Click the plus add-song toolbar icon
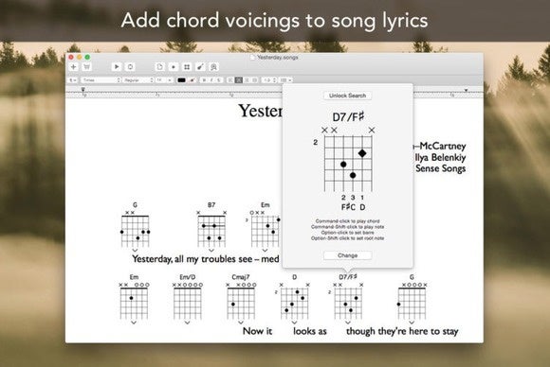 coord(74,67)
